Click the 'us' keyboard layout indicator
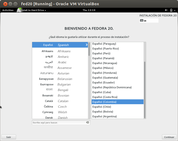The image size is (178, 141). click(x=149, y=20)
